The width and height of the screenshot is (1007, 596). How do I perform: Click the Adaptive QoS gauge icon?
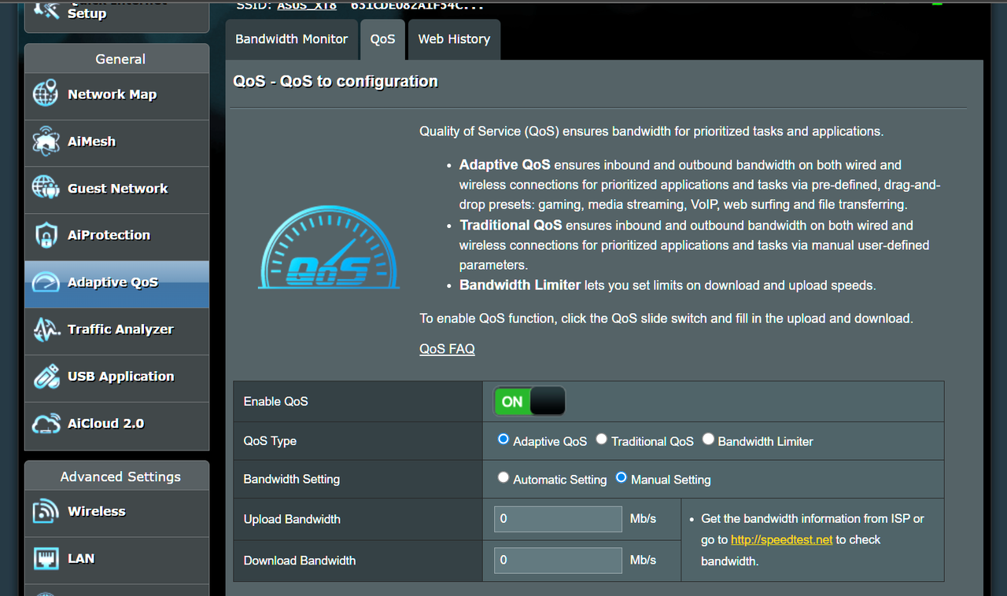[46, 282]
